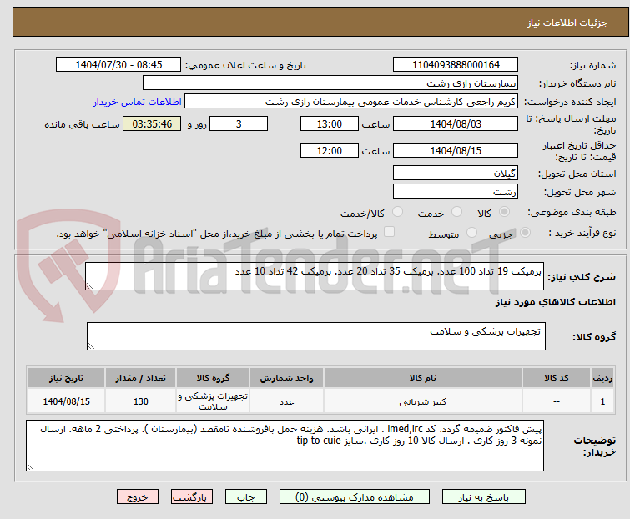Select the کالا/خدمت radio button
This screenshot has height=519, width=630.
point(397,212)
